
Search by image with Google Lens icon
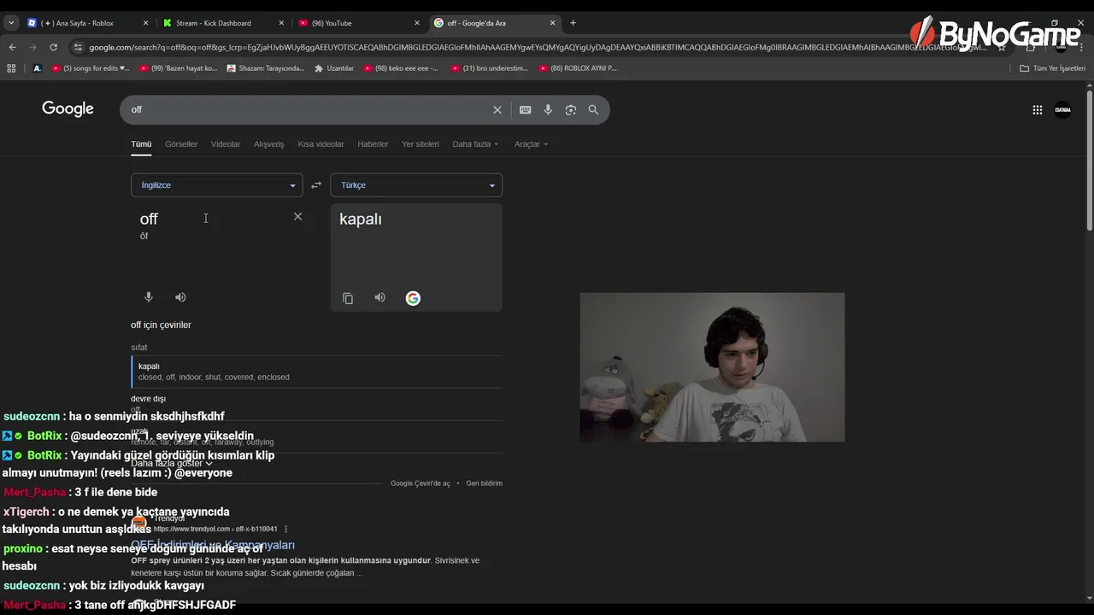(x=571, y=109)
